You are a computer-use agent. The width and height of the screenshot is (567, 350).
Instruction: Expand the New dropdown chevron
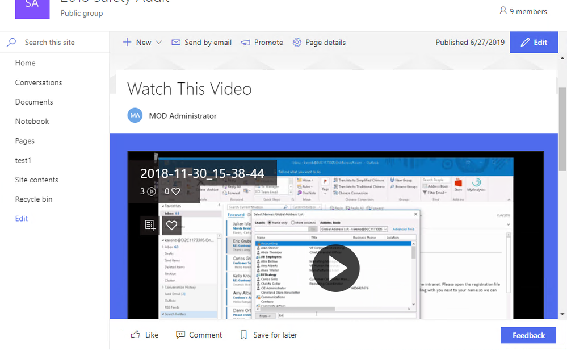tap(158, 43)
